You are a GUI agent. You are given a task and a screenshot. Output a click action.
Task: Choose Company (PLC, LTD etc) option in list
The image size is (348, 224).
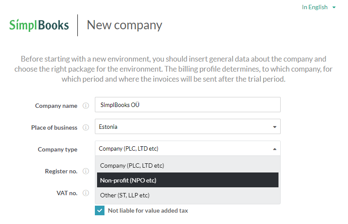[188, 165]
